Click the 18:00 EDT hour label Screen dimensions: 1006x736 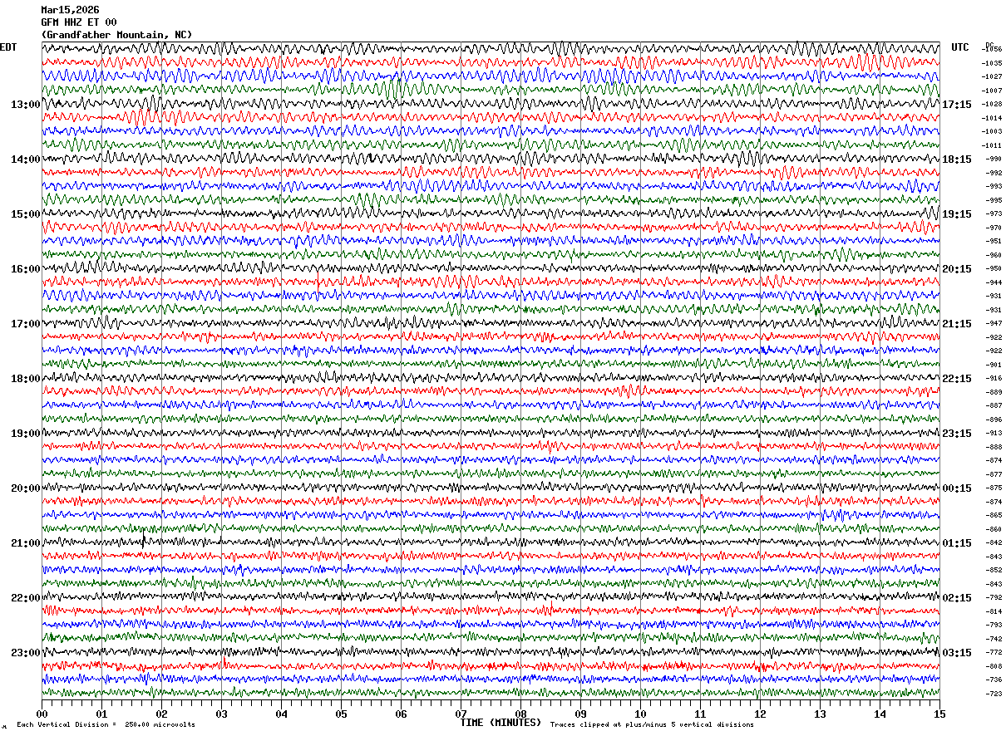(26, 379)
